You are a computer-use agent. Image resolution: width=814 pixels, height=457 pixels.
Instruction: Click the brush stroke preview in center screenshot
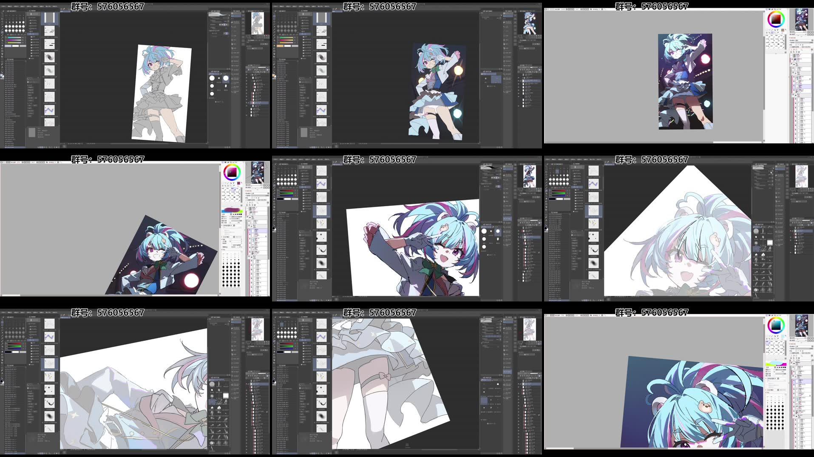coord(491,167)
